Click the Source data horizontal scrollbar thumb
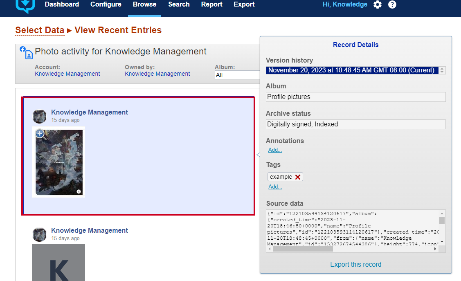 (303, 249)
